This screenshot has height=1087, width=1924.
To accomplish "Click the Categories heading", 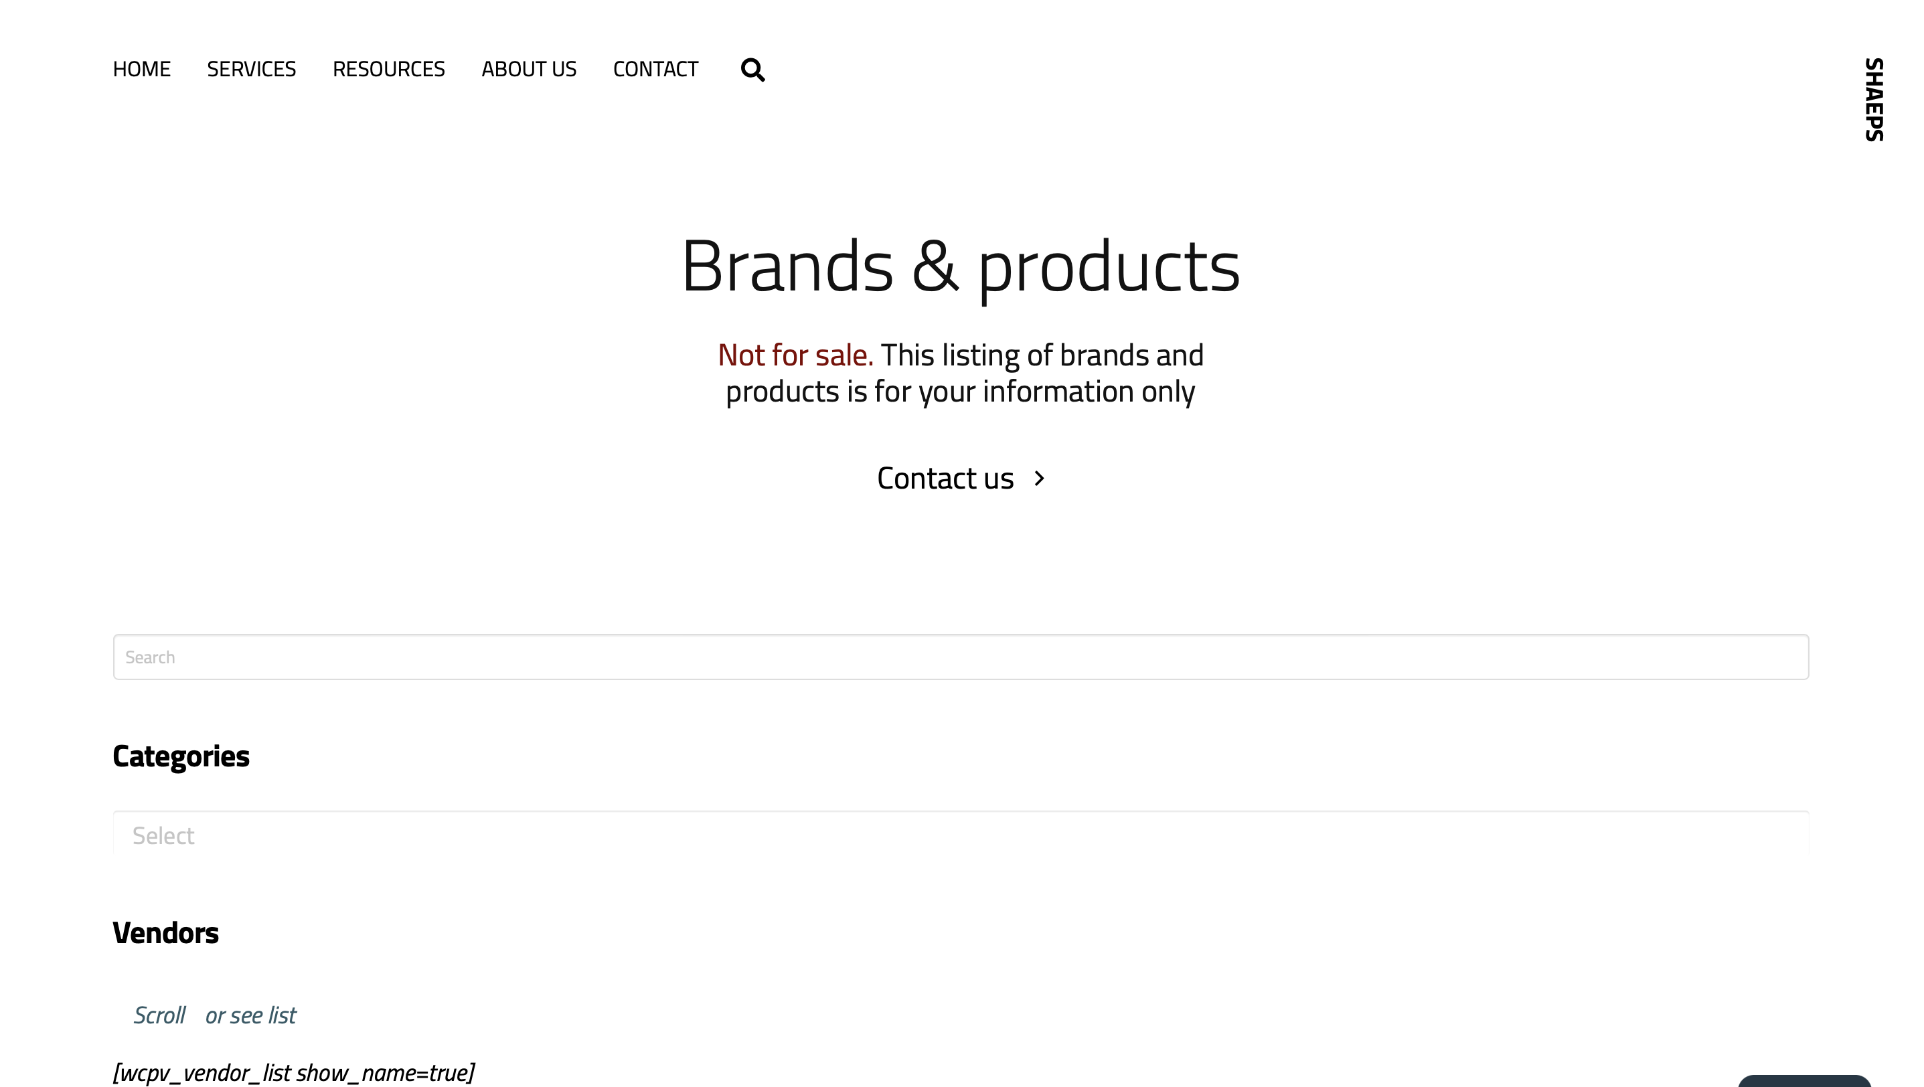I will tap(181, 756).
